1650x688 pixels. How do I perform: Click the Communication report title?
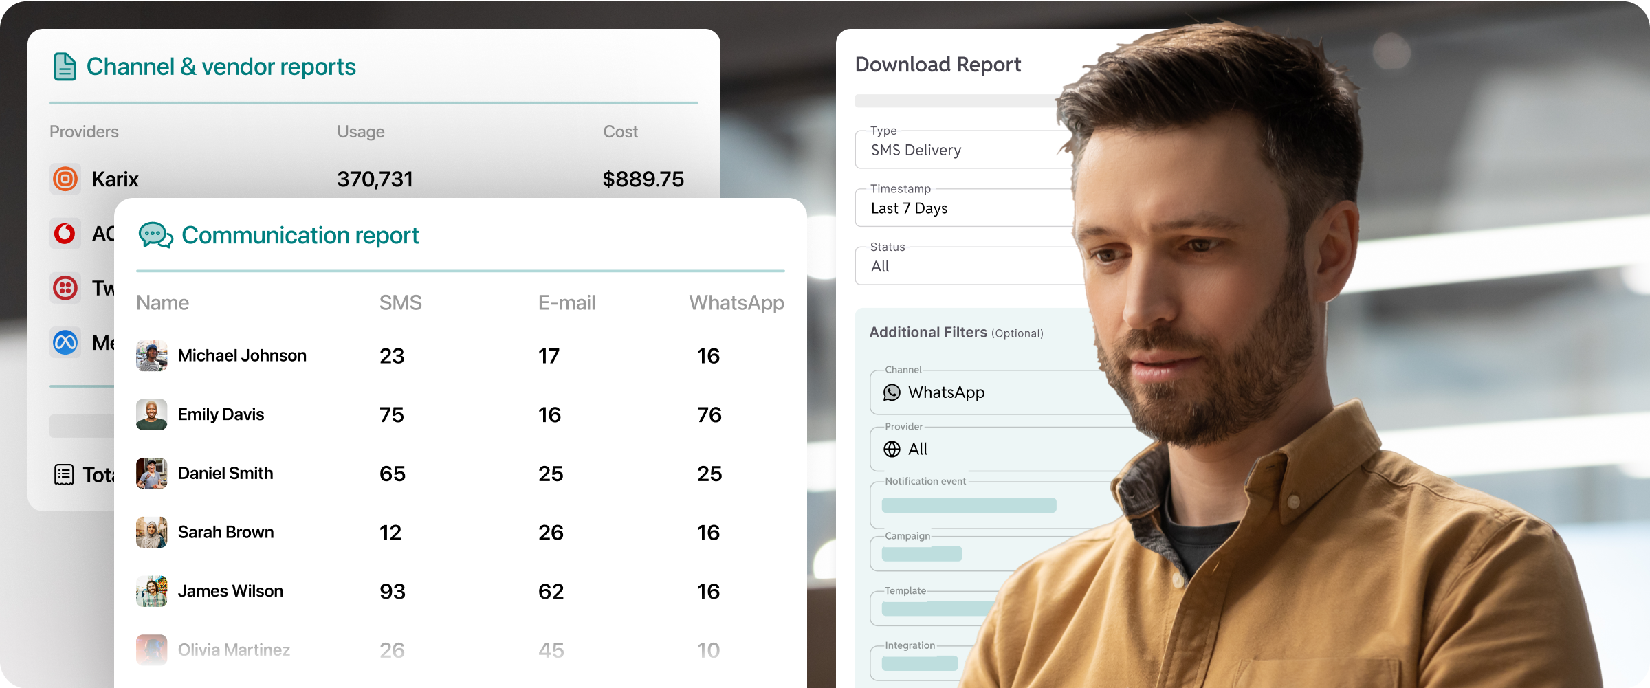tap(300, 236)
